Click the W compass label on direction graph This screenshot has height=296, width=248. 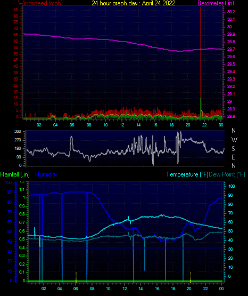[x=234, y=140]
